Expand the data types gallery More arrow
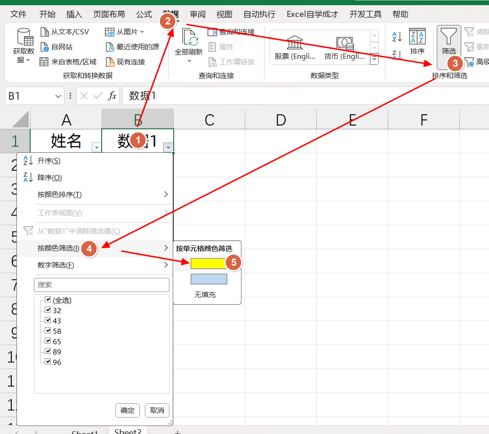 click(374, 59)
